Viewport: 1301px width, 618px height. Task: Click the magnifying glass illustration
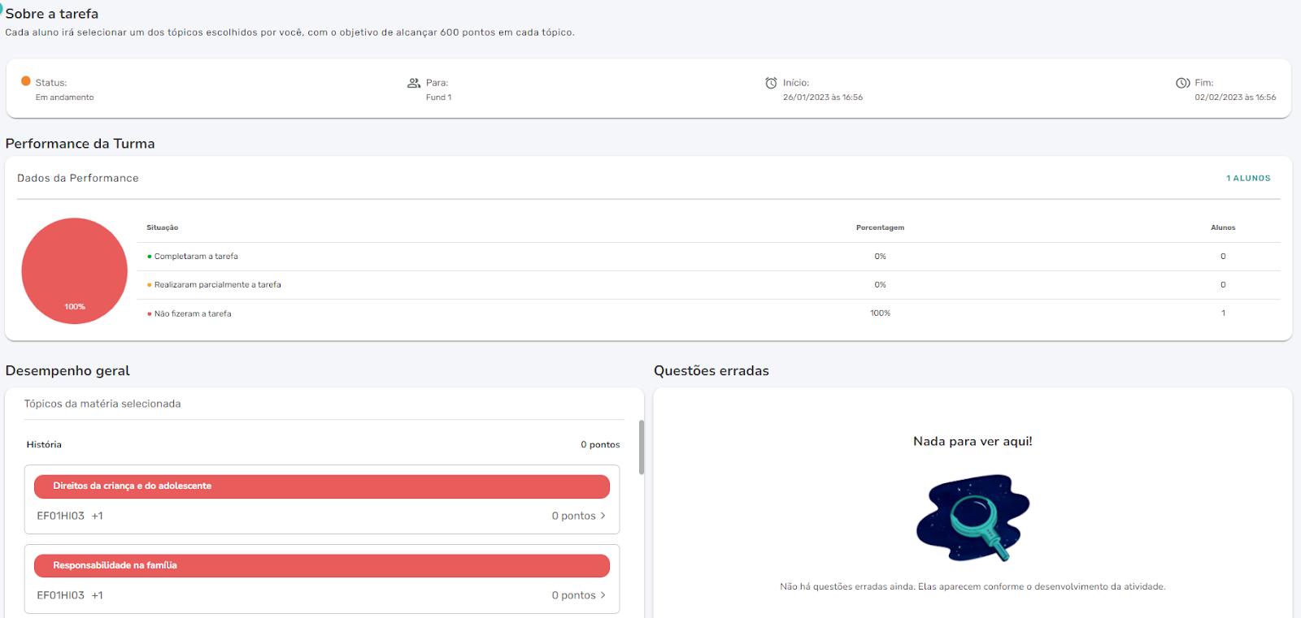972,517
